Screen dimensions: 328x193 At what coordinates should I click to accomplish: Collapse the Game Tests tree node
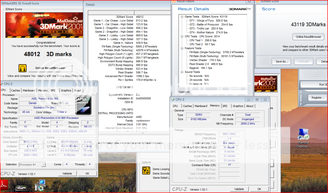tap(182, 17)
